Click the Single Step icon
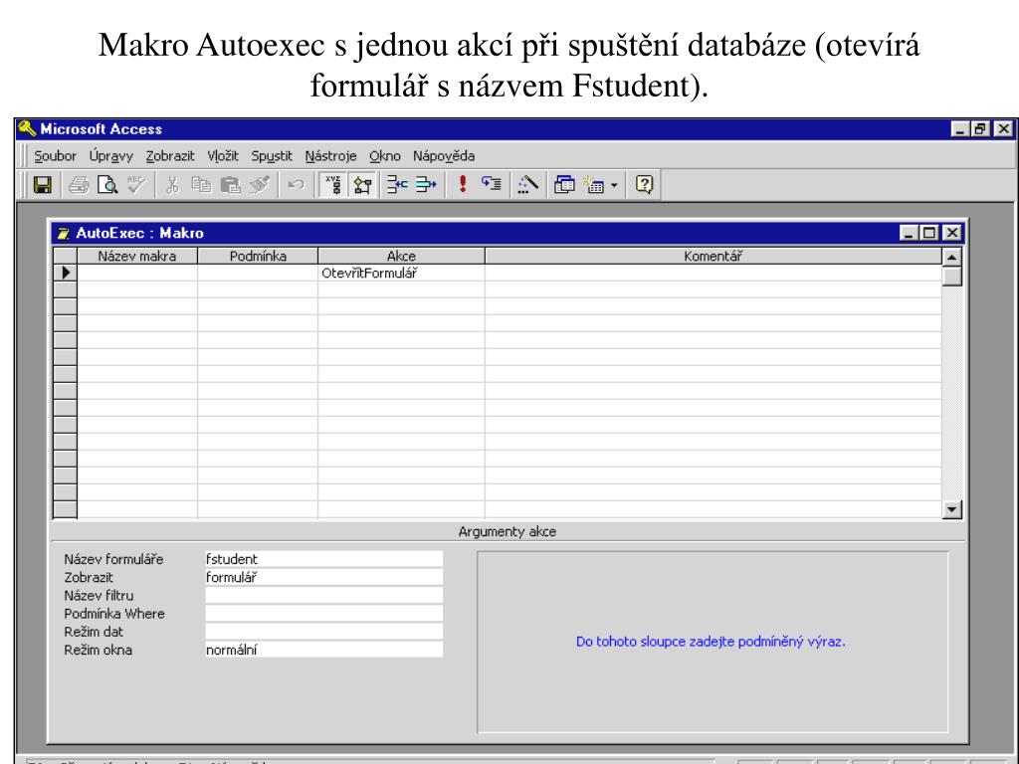 (x=492, y=185)
